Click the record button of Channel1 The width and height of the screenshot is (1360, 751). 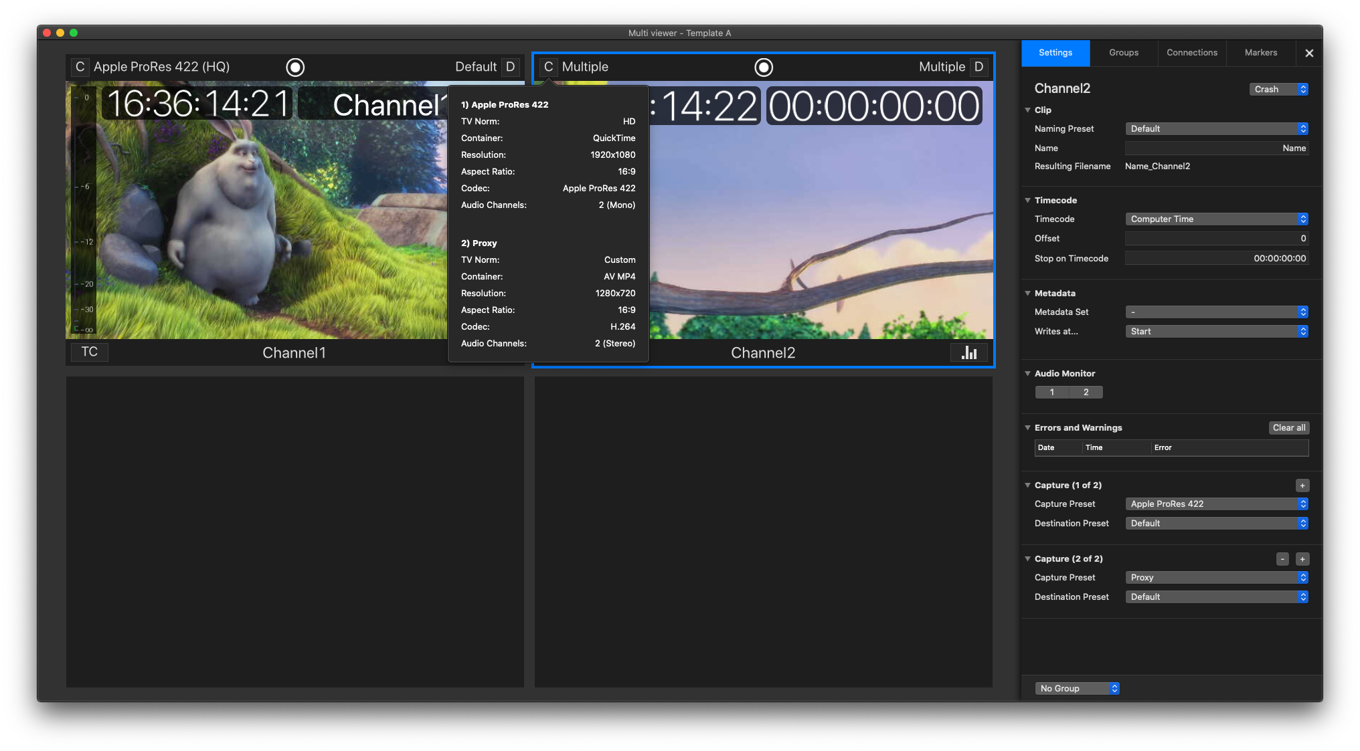coord(295,67)
